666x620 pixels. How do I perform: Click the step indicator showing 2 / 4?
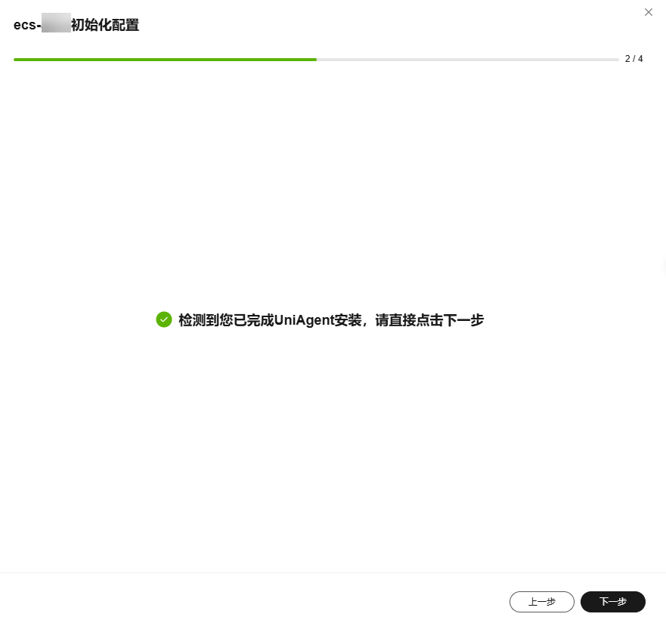coord(633,59)
